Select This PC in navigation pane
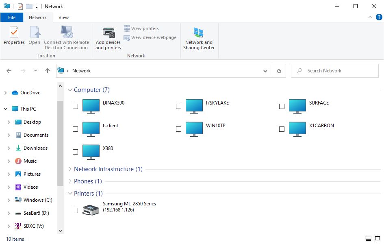 pos(24,109)
